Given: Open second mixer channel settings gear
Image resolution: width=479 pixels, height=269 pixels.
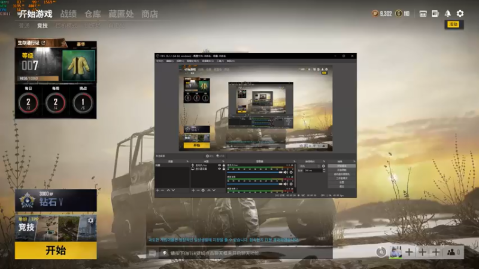Looking at the screenshot, I should click(x=291, y=184).
